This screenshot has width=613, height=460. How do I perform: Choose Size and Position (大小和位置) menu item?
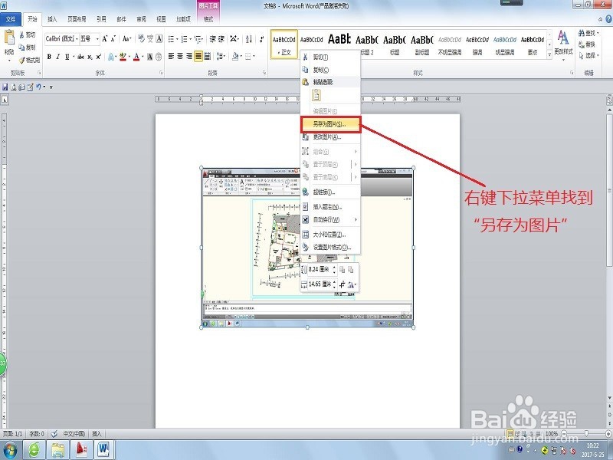[330, 235]
